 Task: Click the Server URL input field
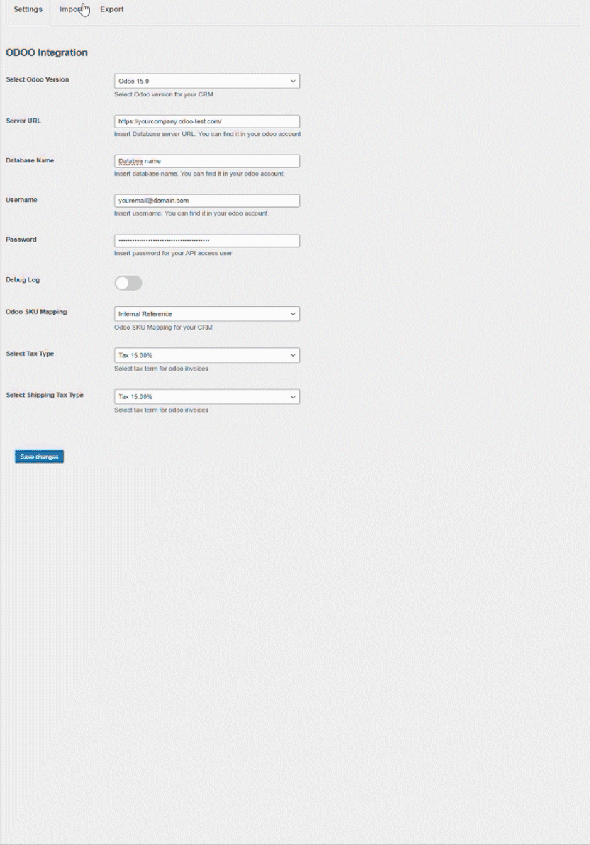pos(207,121)
